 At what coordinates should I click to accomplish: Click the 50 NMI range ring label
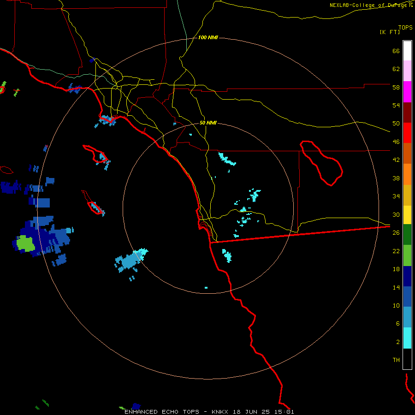(208, 123)
